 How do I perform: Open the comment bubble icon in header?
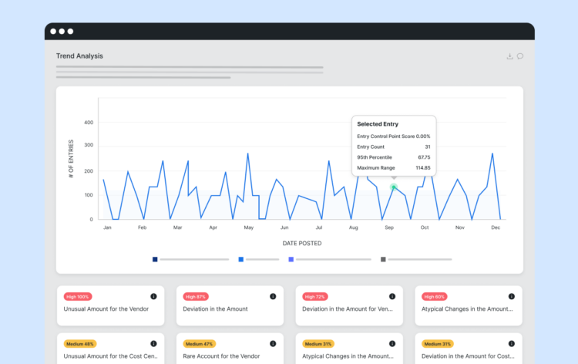(520, 56)
